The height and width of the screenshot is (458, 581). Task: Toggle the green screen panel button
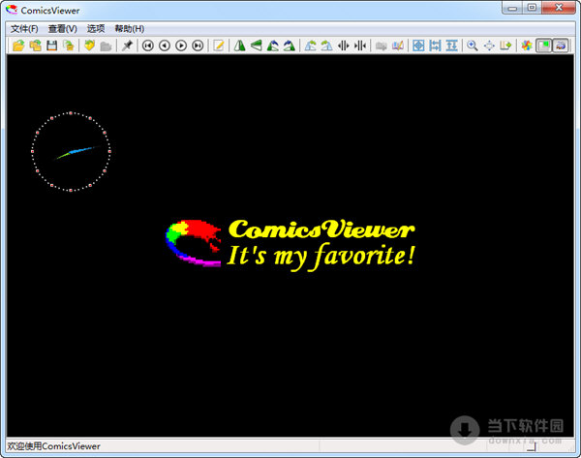(x=543, y=46)
